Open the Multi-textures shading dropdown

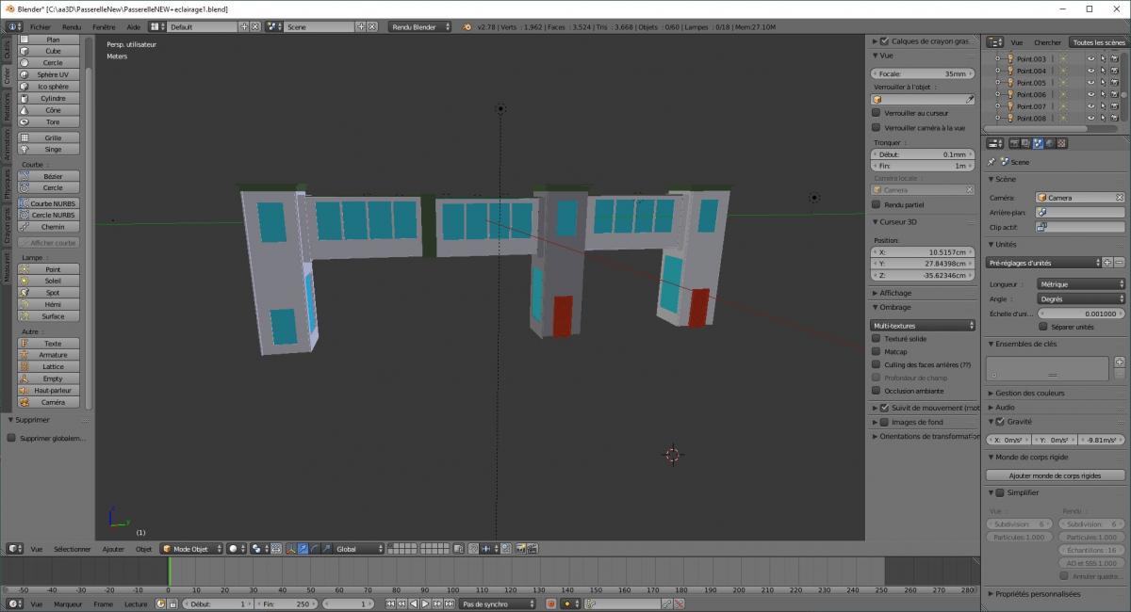(x=923, y=325)
